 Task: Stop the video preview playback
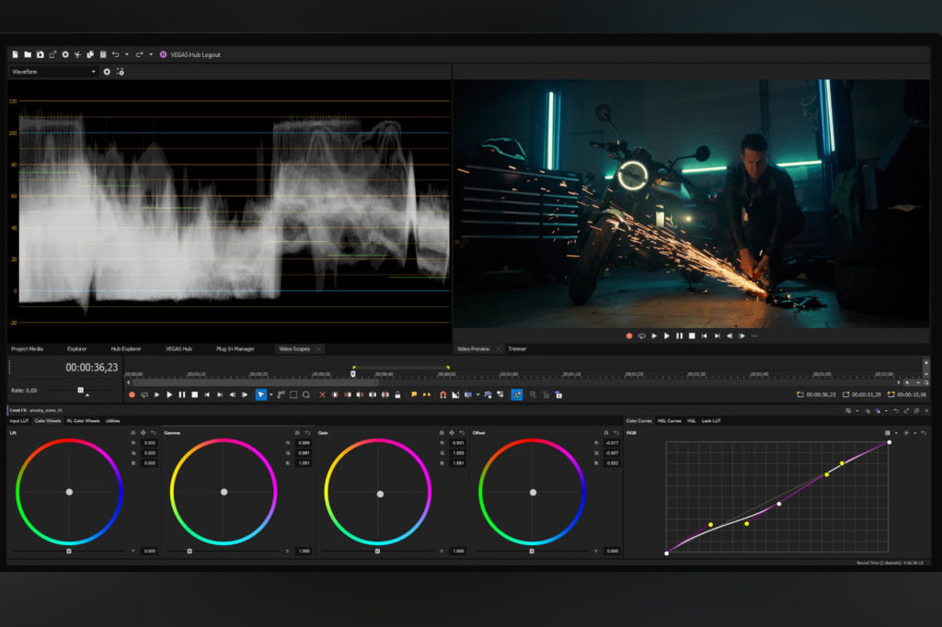point(692,336)
